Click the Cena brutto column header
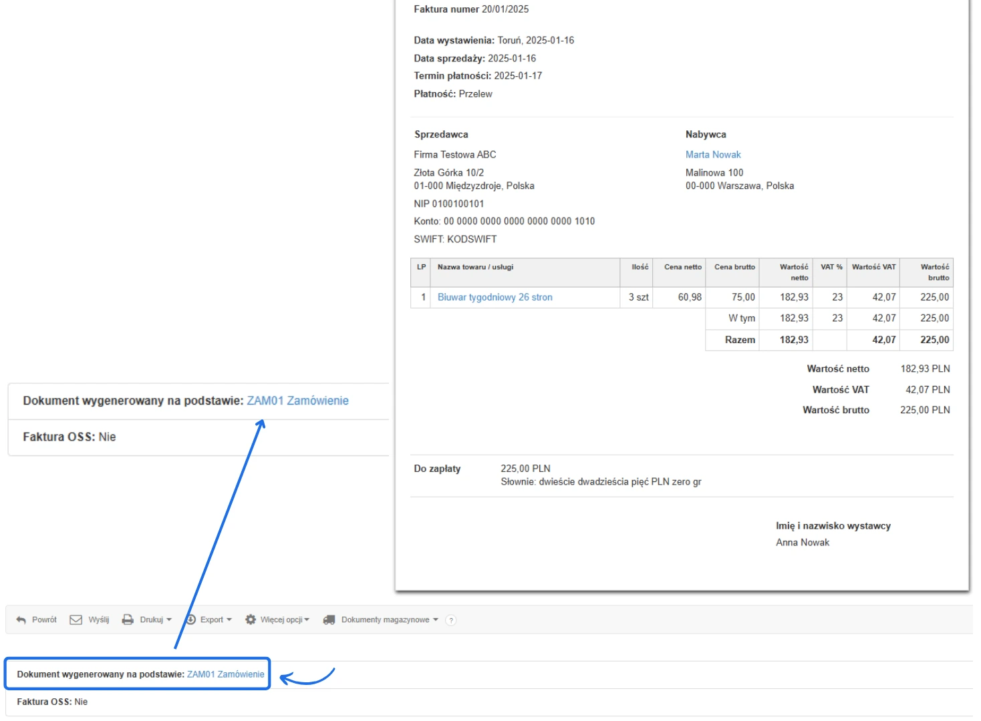The image size is (981, 721). (732, 272)
